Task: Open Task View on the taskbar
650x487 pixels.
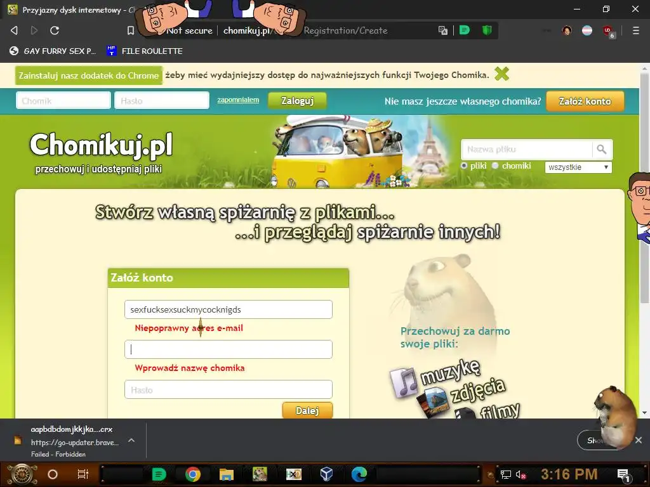Action: (x=83, y=474)
